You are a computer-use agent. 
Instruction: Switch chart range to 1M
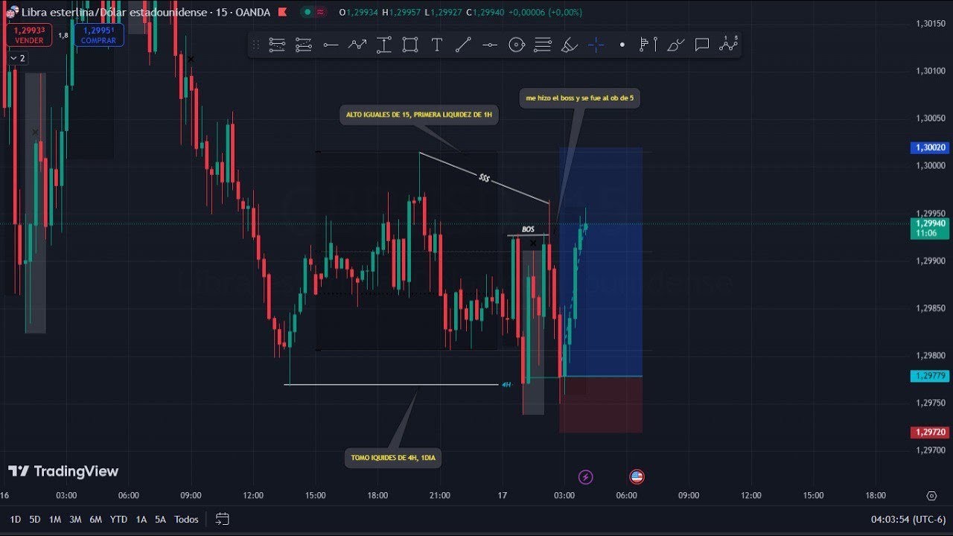click(55, 519)
